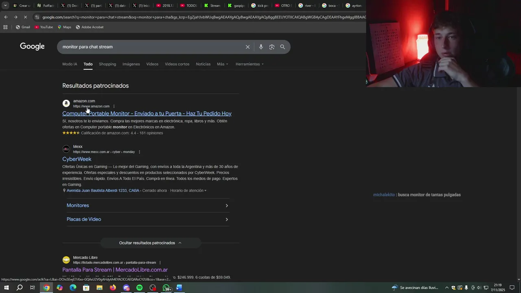The image size is (521, 293).
Task: Open Discord from the taskbar
Action: click(x=126, y=288)
